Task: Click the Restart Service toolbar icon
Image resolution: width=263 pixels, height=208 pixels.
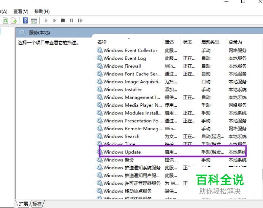Action: (x=80, y=20)
